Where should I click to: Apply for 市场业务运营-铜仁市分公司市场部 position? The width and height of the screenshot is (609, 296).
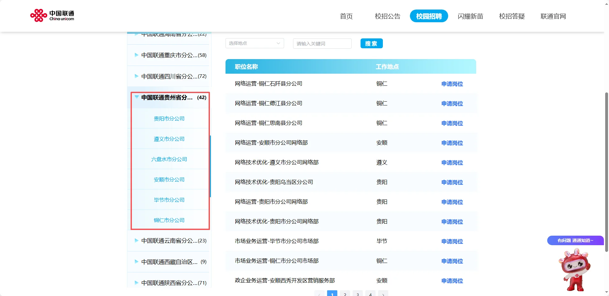click(x=452, y=261)
